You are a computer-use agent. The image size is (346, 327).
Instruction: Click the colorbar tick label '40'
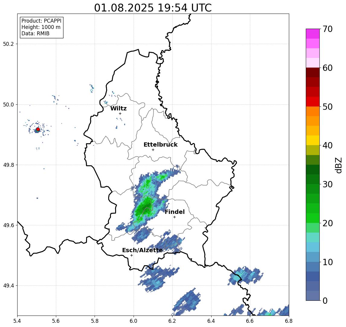point(327,145)
